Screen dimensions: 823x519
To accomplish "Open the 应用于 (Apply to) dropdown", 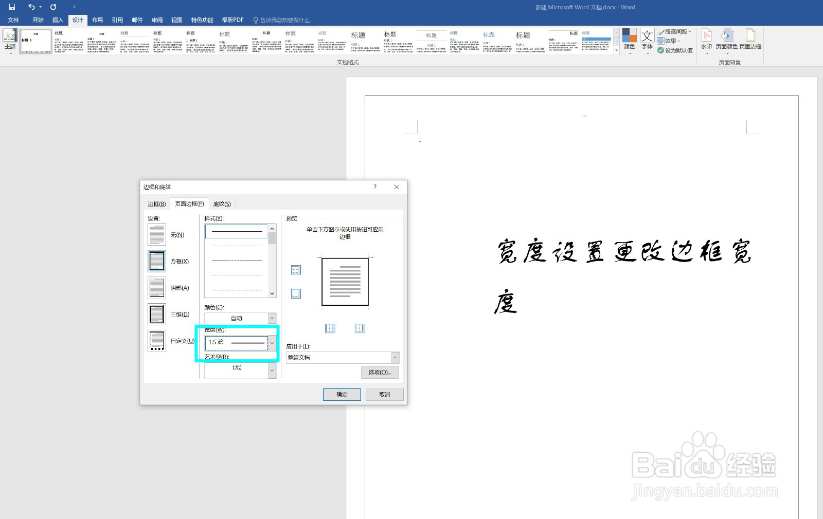I will click(394, 357).
